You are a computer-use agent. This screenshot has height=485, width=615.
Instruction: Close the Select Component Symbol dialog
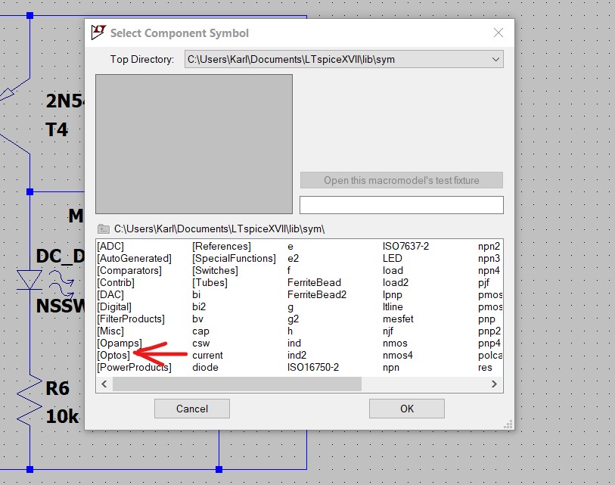(x=498, y=33)
